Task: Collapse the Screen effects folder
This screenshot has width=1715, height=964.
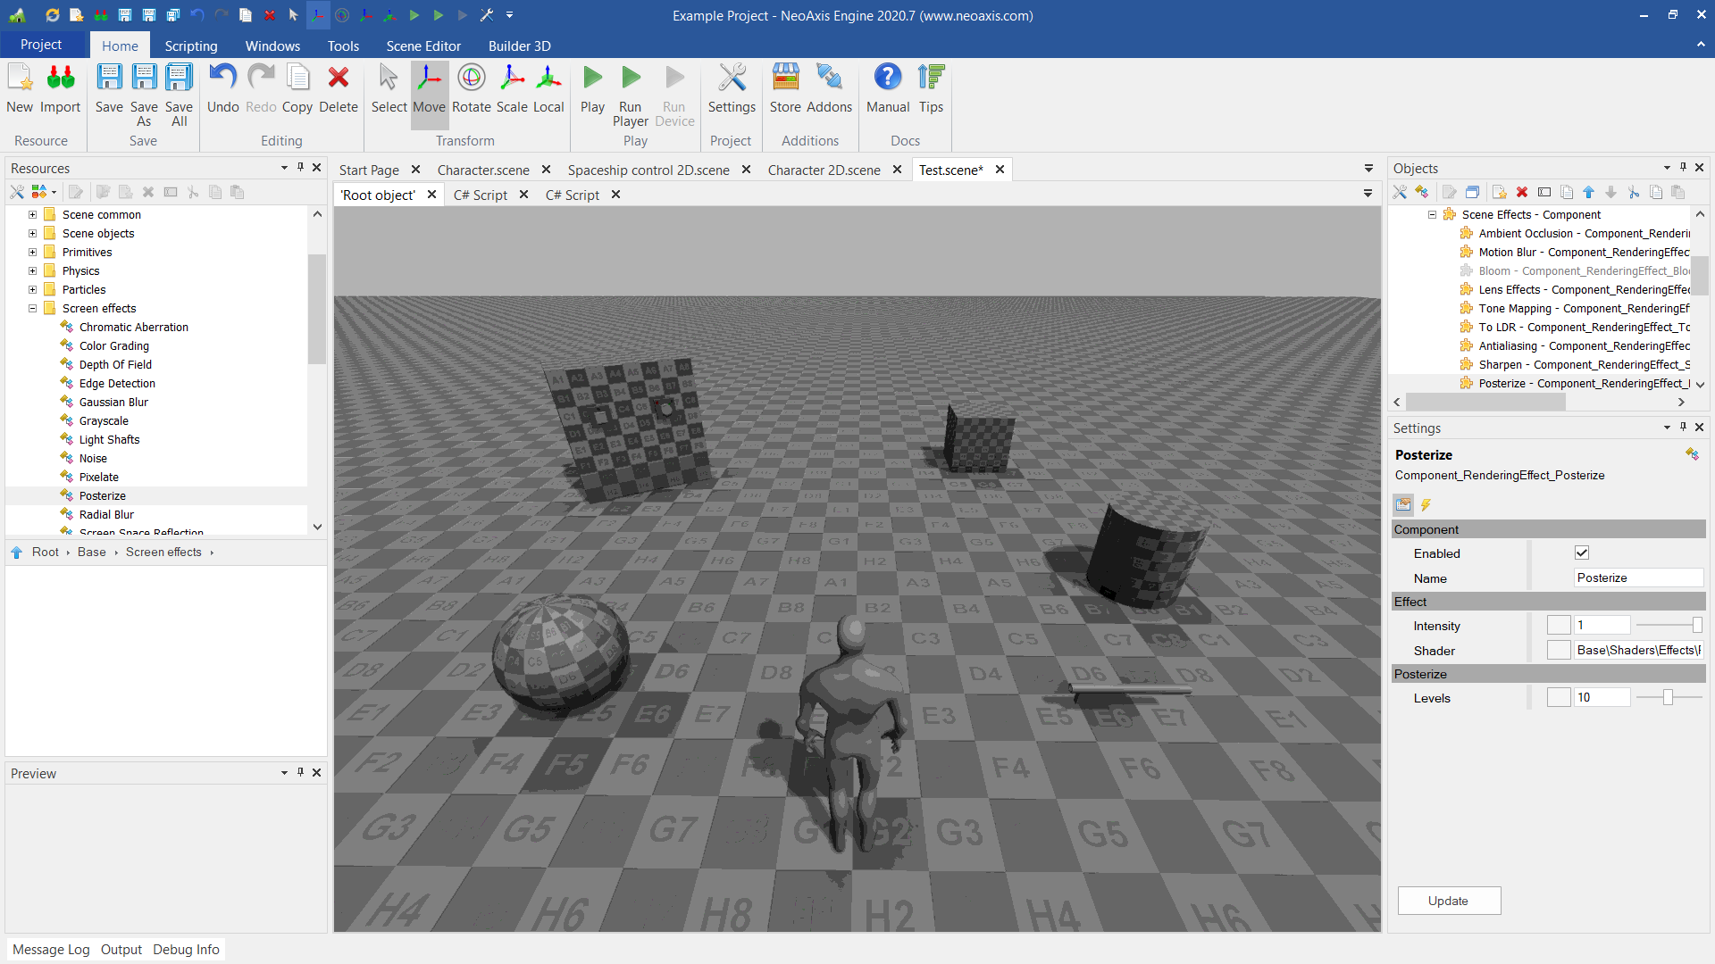Action: [32, 309]
